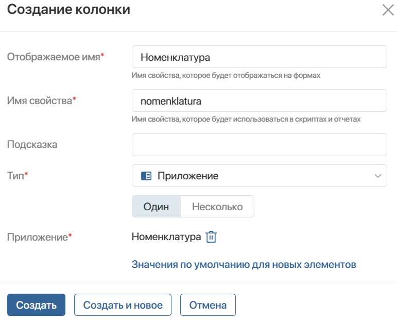Switch to the Несколько option
Viewport: 397px width, 320px height.
coord(217,207)
